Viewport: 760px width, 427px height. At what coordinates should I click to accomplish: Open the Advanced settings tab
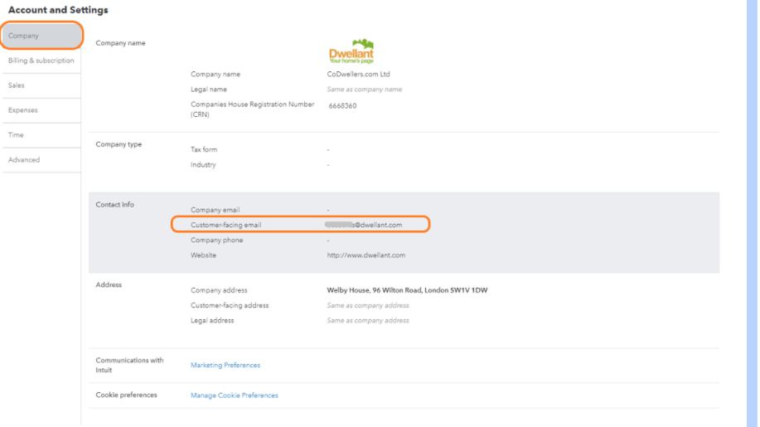click(41, 159)
